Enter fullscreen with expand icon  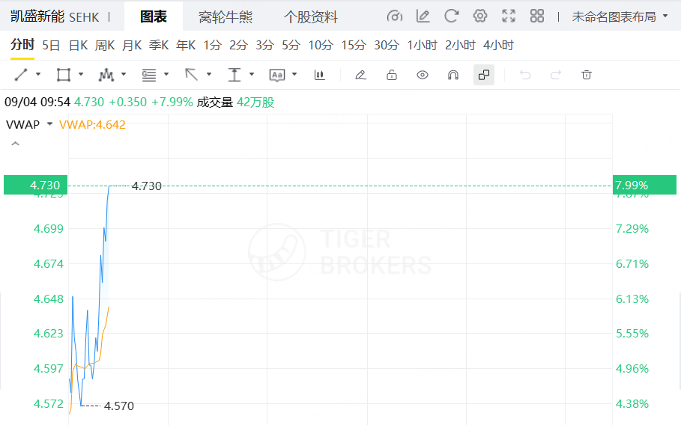tap(509, 16)
